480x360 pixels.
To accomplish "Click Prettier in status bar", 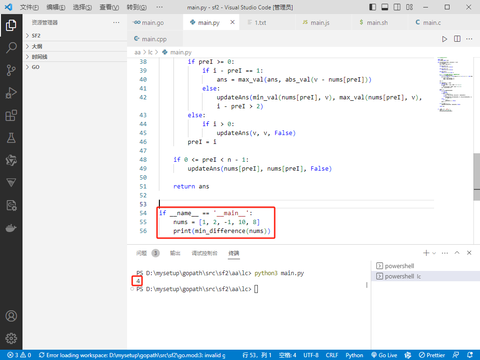I will point(432,355).
